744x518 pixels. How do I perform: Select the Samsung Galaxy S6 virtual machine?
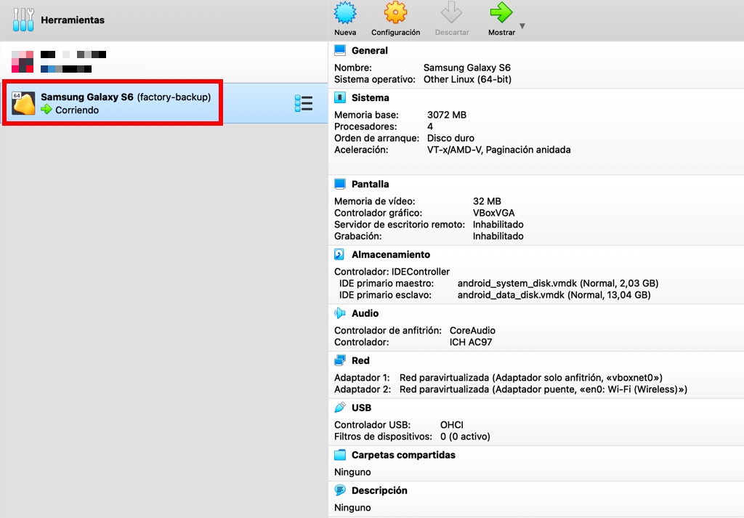(163, 103)
